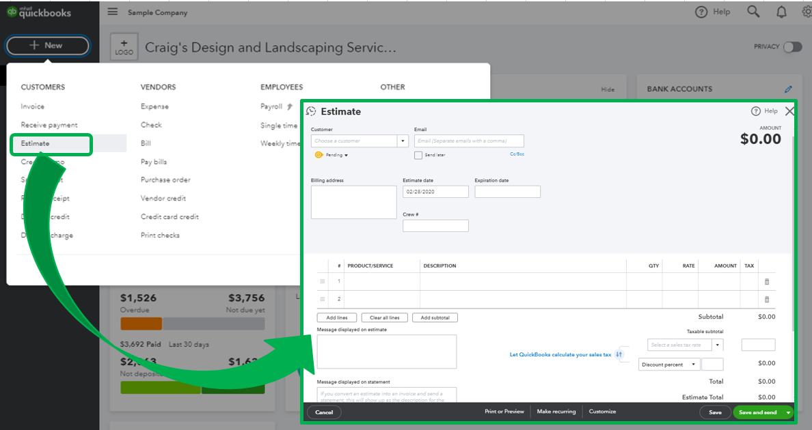The image size is (812, 430).
Task: Close the Estimate window
Action: click(x=789, y=111)
